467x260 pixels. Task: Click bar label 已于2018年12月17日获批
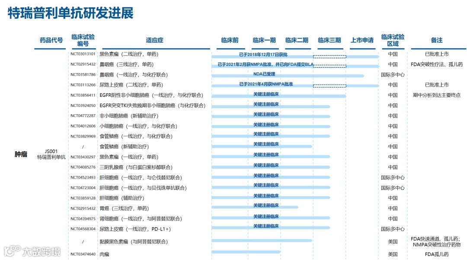(x=263, y=55)
